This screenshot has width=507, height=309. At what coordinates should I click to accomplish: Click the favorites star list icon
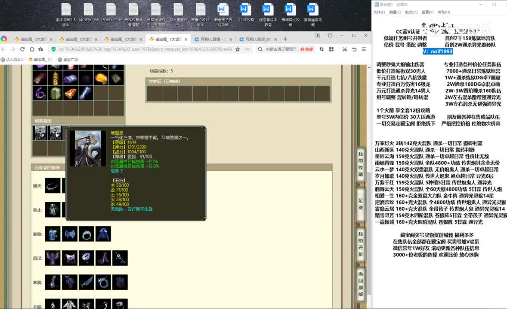41,49
